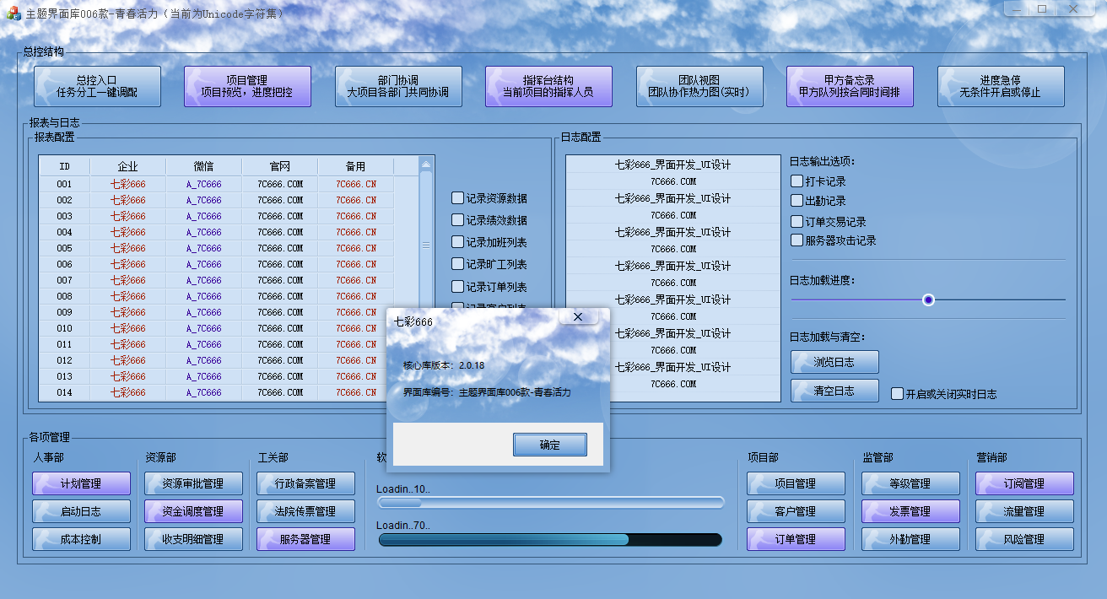Click the 确定 button in the dialog

pos(549,445)
